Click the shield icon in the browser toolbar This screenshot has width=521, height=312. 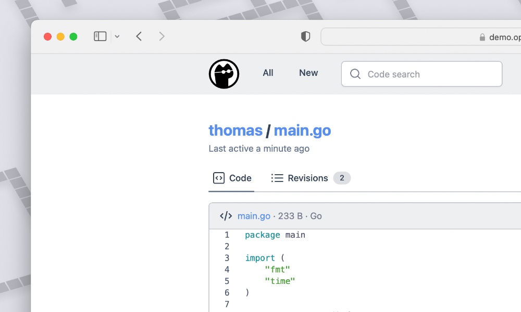pyautogui.click(x=305, y=36)
